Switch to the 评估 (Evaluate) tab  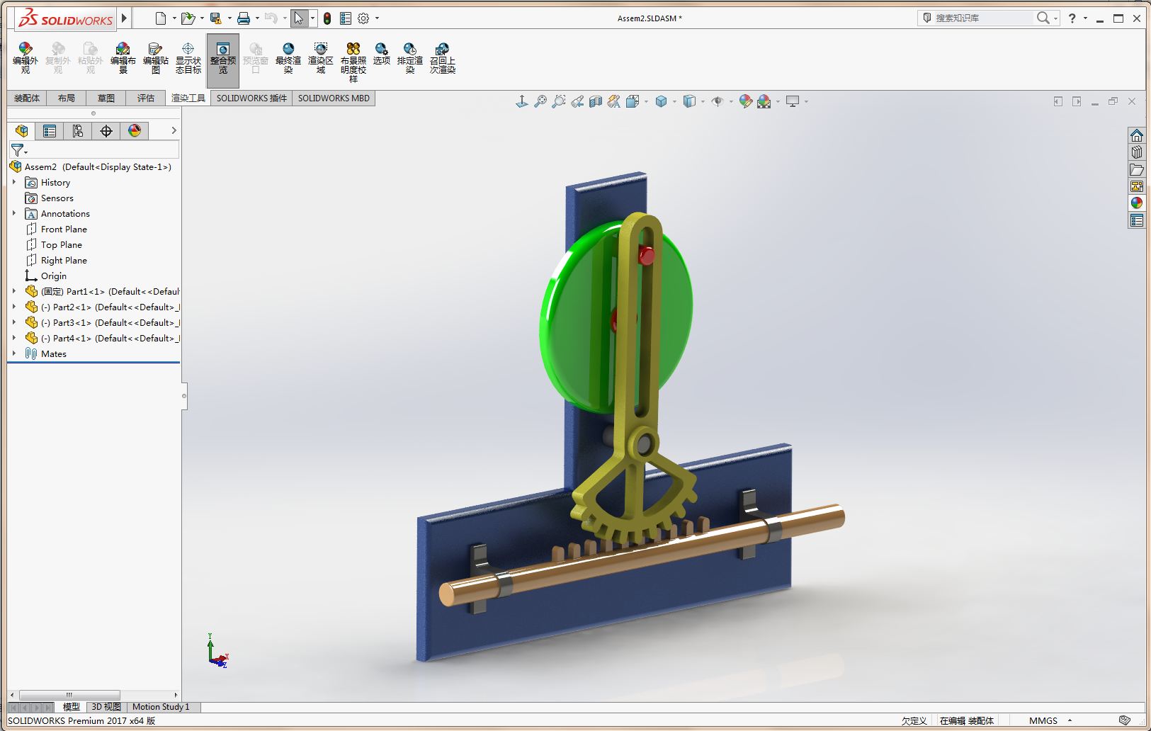tap(146, 98)
